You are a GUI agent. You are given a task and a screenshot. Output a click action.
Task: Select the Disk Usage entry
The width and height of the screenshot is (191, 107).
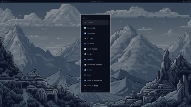pos(95,49)
